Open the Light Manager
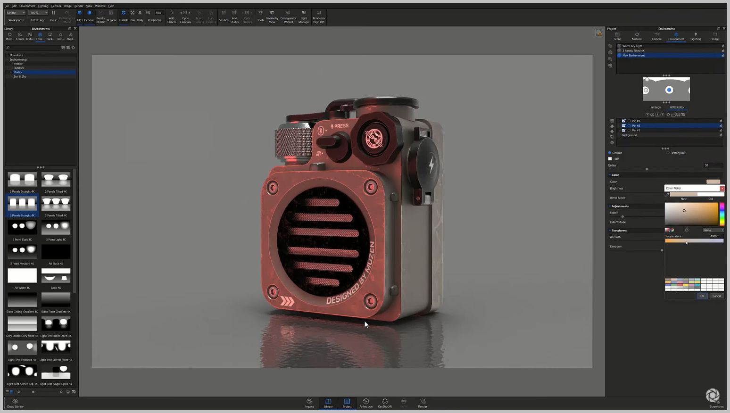Screen dimensions: 730x413 tap(304, 16)
